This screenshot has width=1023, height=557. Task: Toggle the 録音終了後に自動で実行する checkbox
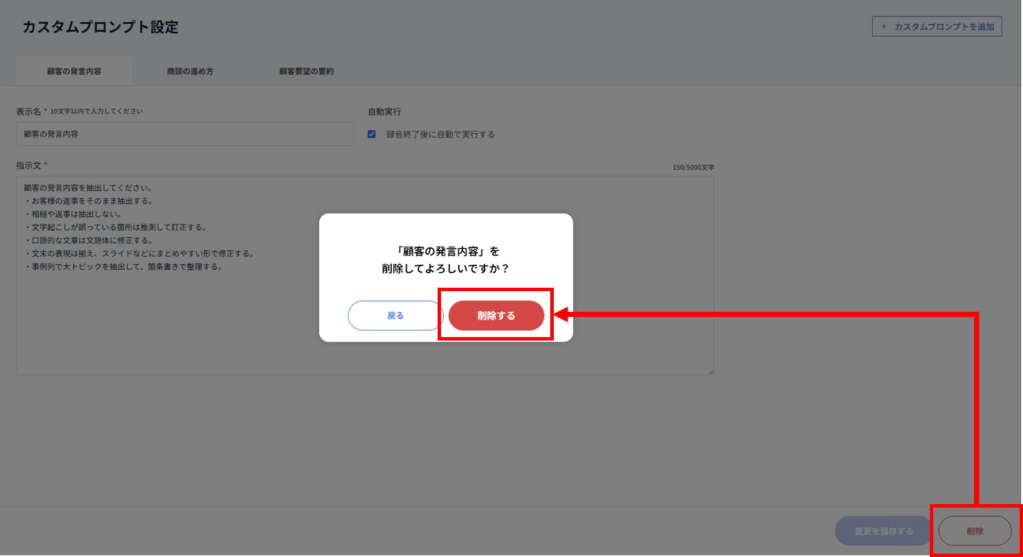coord(371,134)
